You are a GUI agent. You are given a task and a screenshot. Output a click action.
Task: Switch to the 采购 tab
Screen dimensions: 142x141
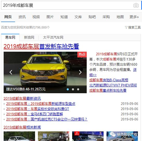pos(106,17)
